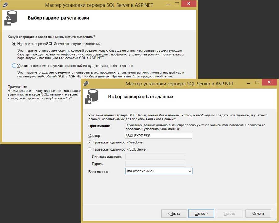
Task: Click the Сервер input field
Action: click(158, 136)
